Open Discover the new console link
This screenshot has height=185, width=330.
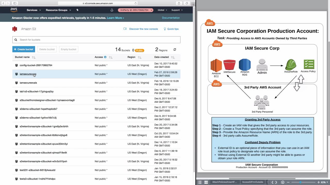coord(141,29)
